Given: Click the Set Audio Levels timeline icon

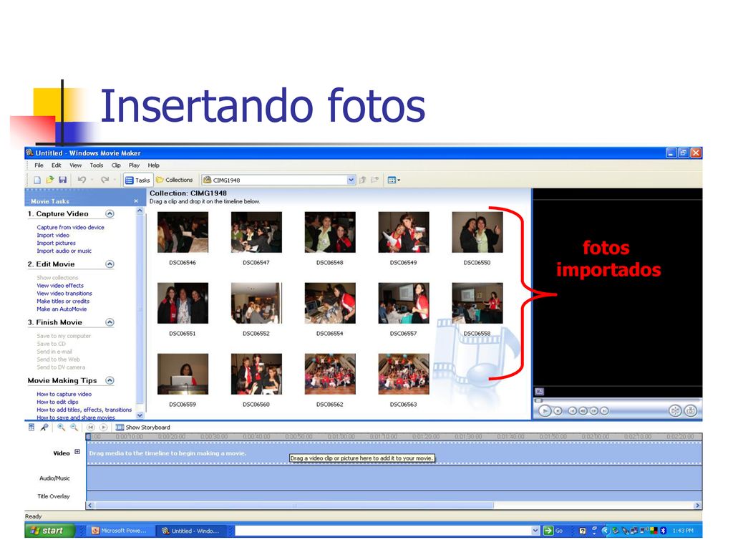Looking at the screenshot, I should 31,428.
